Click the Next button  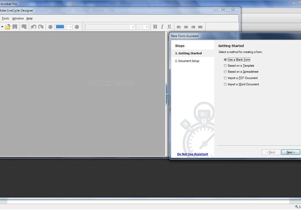(x=290, y=152)
